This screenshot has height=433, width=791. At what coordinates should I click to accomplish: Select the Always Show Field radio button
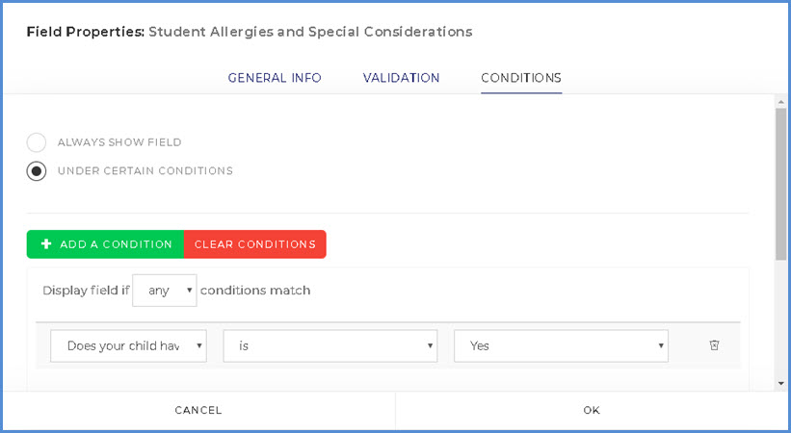coord(37,142)
